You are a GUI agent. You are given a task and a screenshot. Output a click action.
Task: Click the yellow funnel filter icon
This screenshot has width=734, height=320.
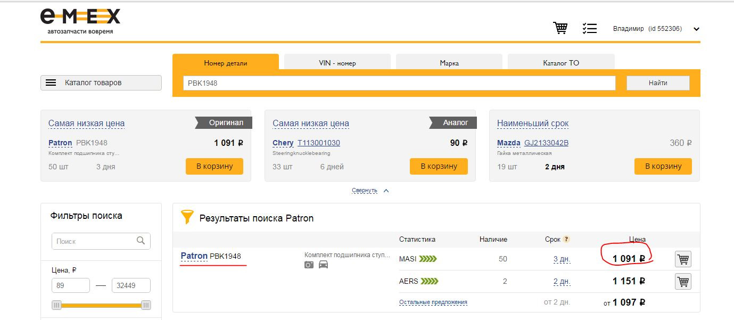tap(187, 217)
